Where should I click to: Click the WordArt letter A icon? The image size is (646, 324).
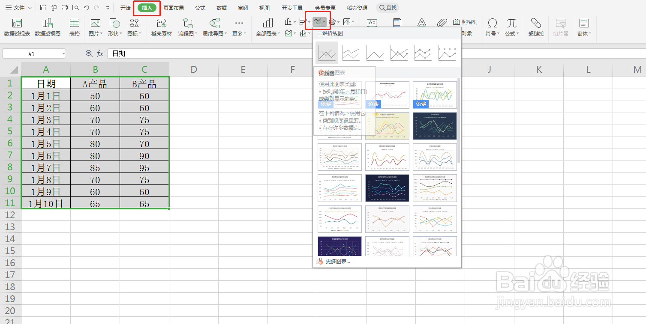(x=421, y=23)
